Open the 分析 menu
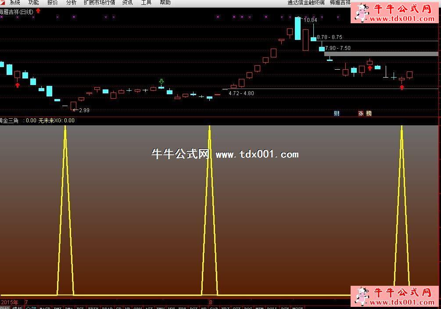Viewport: 441px width, 309px height. click(x=71, y=3)
